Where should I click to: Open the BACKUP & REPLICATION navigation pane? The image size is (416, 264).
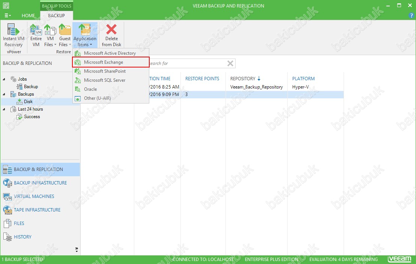[41, 169]
